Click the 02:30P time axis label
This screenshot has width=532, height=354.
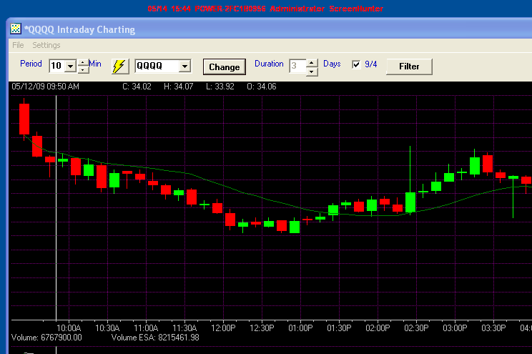point(416,328)
